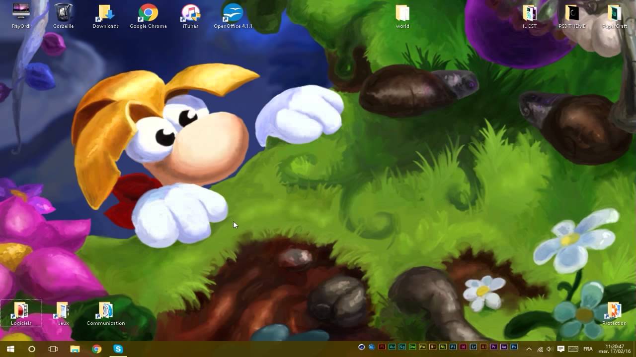Select the RayOrdi desktop icon

[x=21, y=15]
